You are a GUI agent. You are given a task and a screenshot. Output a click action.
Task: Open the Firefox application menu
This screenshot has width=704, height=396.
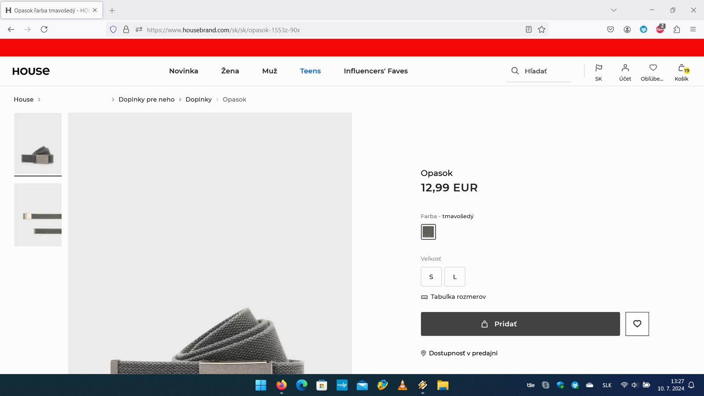pyautogui.click(x=693, y=29)
